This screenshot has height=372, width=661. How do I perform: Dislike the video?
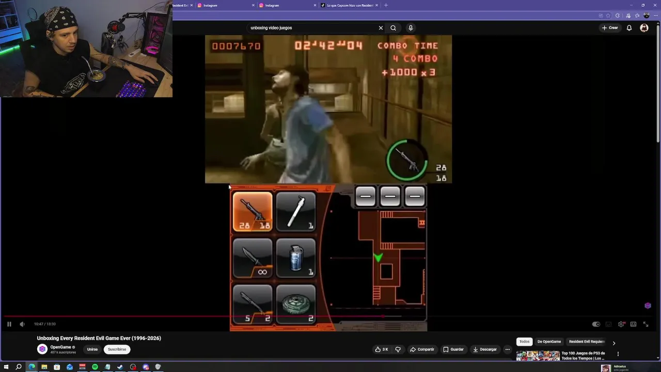coord(398,349)
